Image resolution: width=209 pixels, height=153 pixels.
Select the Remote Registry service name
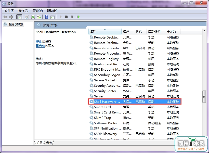(x=106, y=59)
